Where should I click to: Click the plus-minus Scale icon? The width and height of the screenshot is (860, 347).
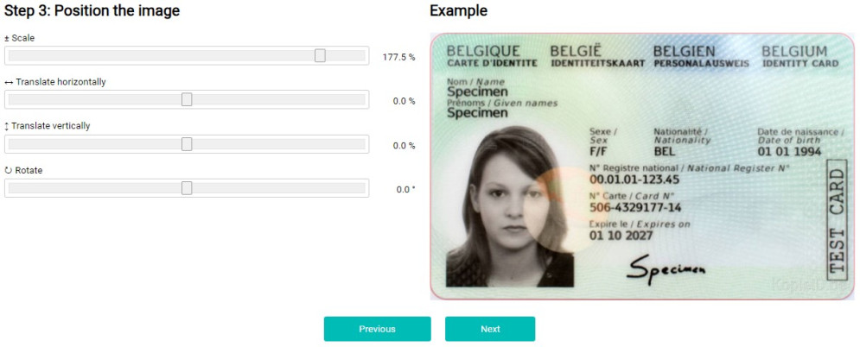click(x=7, y=38)
